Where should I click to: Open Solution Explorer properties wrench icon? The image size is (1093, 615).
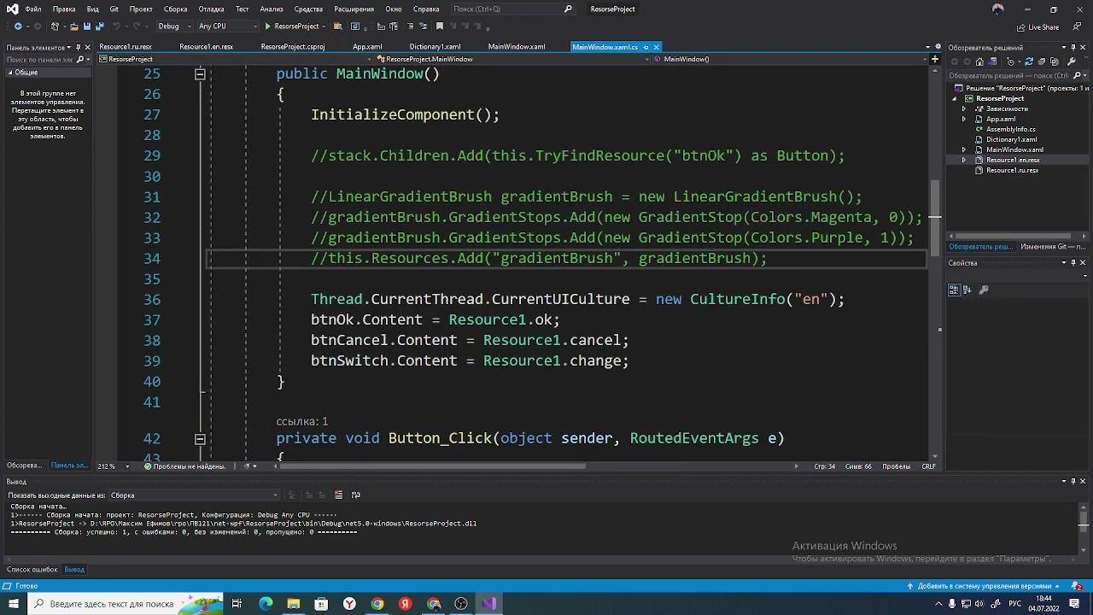click(x=1071, y=61)
